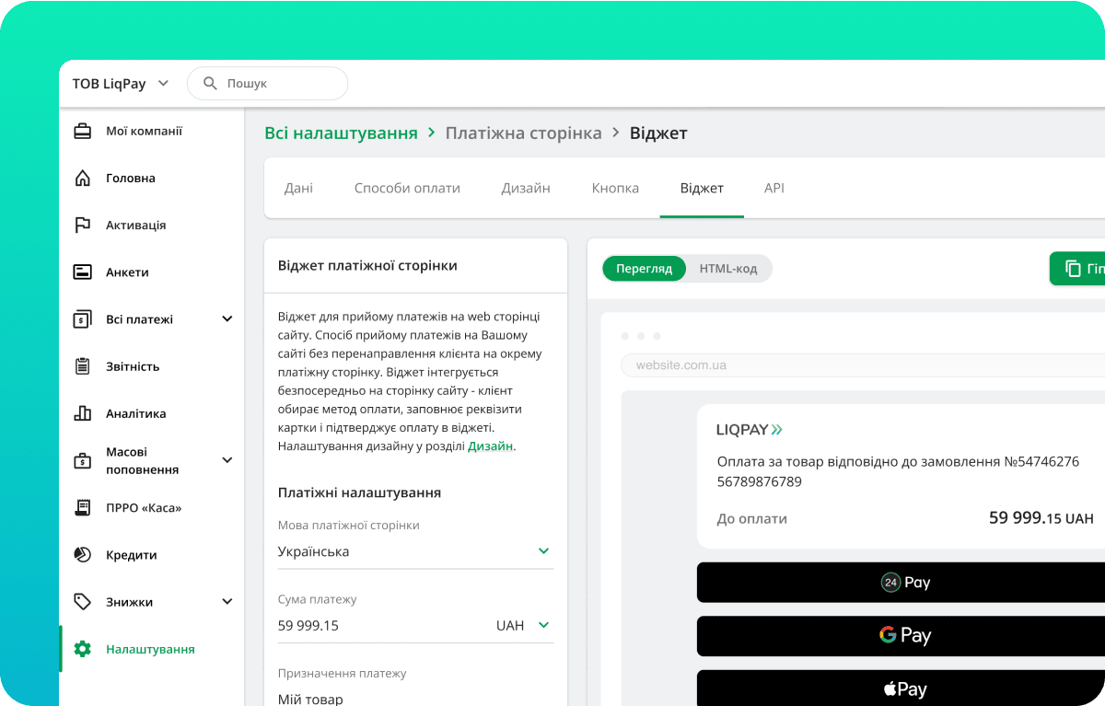Click the Apple Pay payment button
This screenshot has width=1105, height=706.
click(905, 688)
